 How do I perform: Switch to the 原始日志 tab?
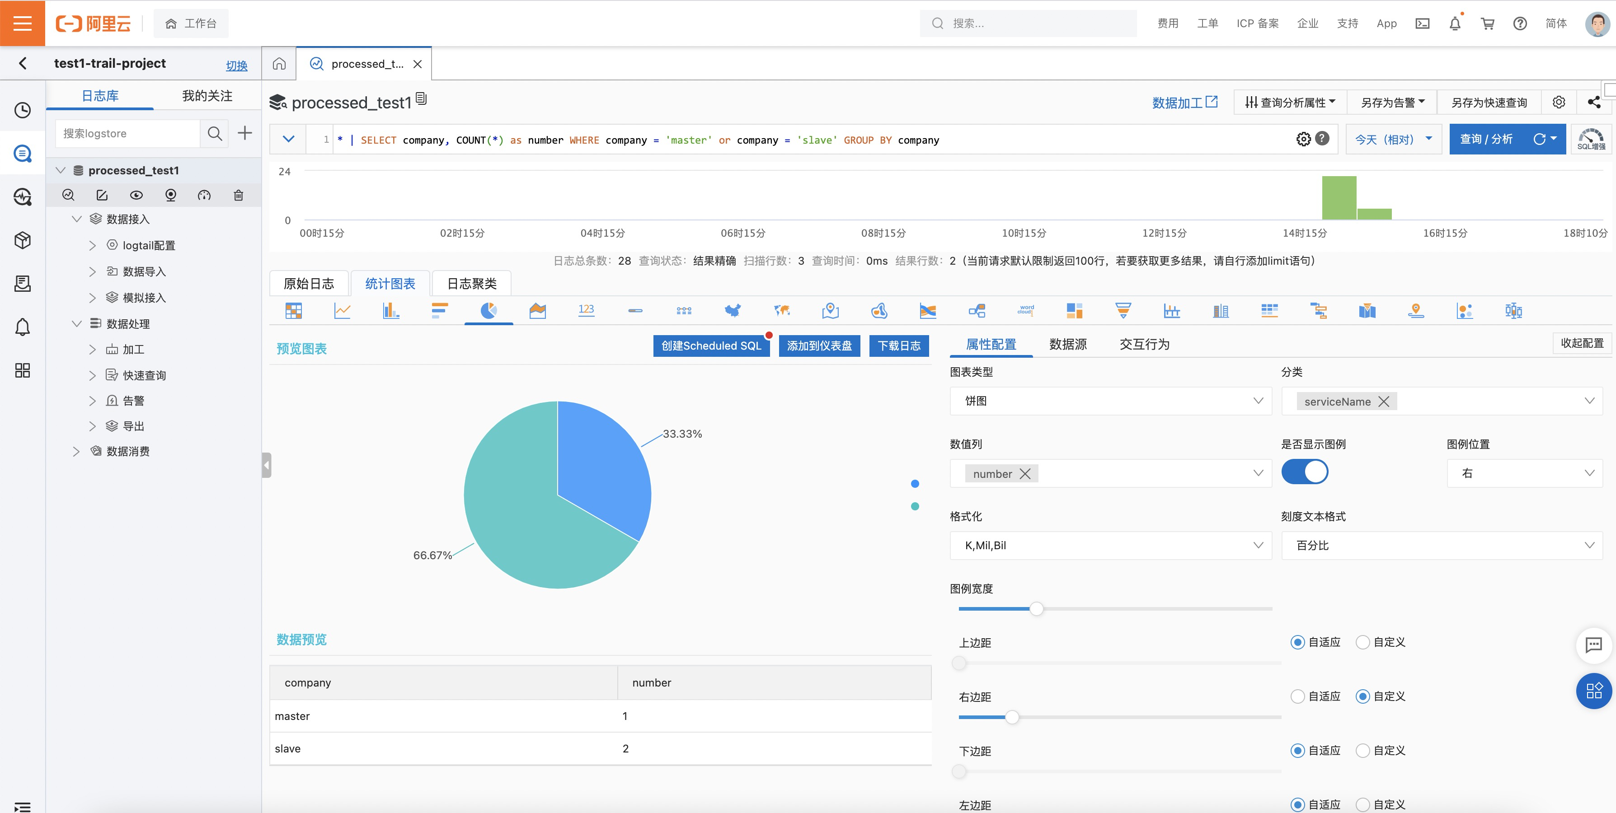(309, 283)
